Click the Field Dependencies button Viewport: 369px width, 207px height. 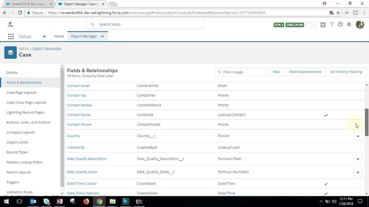tap(305, 72)
